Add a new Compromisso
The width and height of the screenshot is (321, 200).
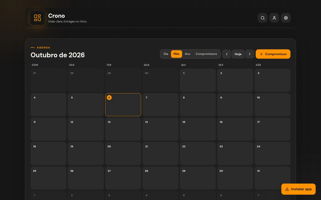point(273,54)
